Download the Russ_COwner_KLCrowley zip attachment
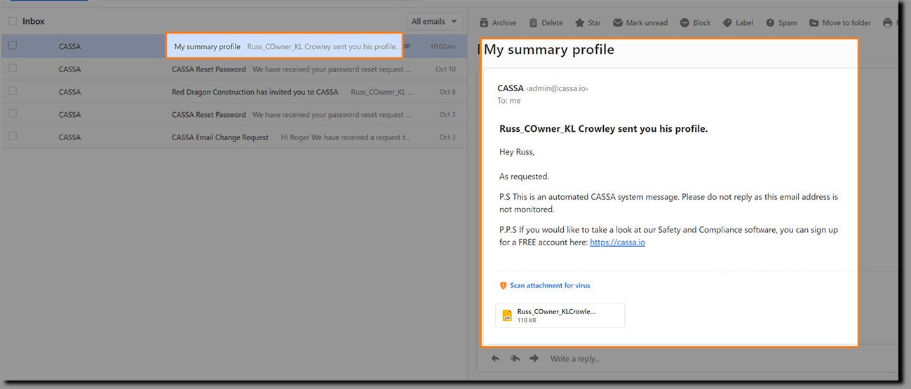911x389 pixels. (x=559, y=315)
